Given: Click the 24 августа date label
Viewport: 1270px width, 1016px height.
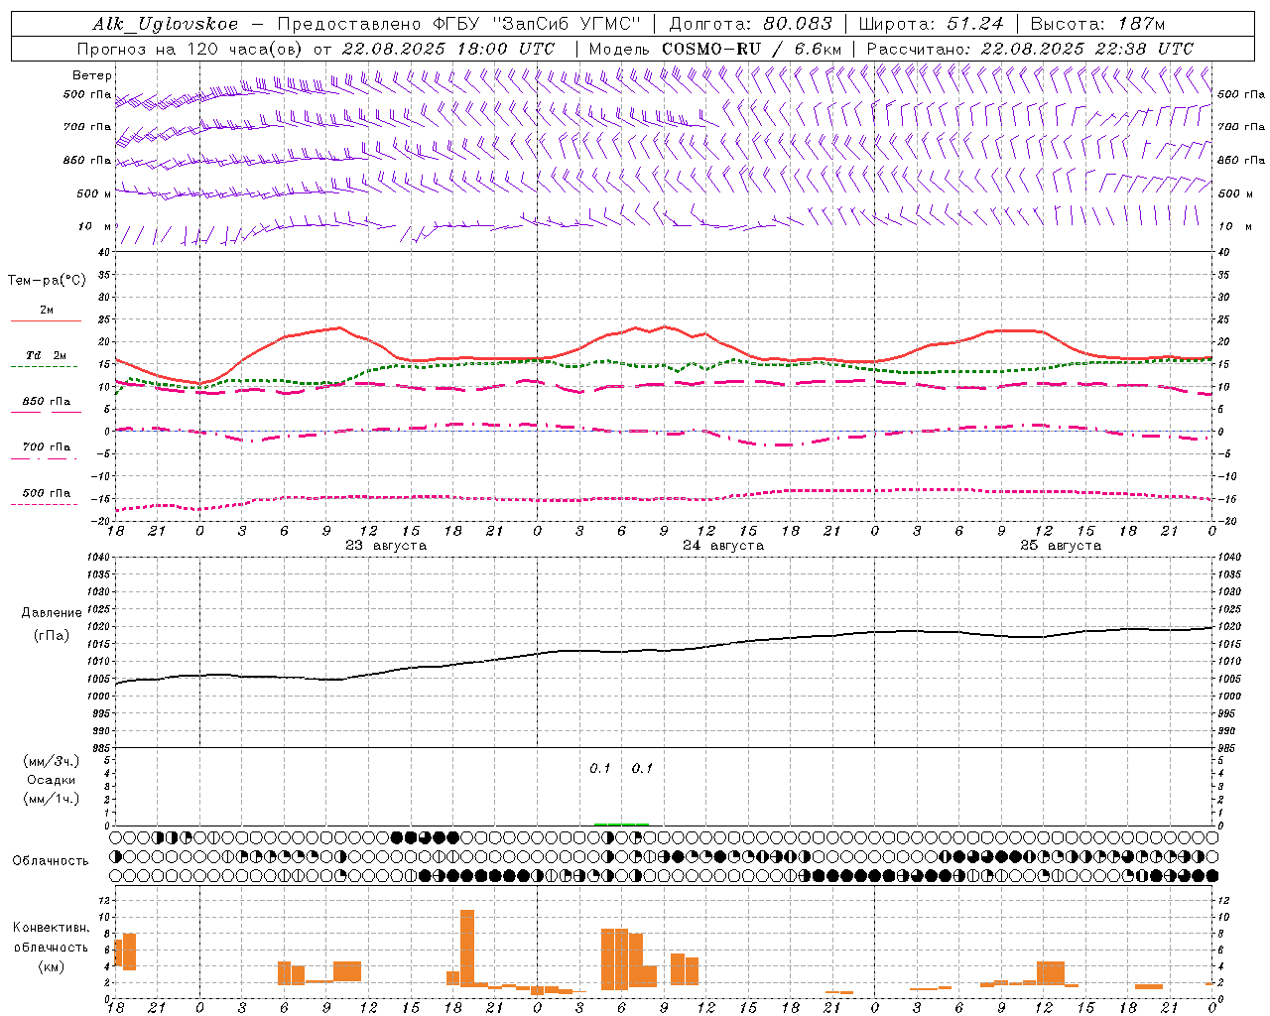Looking at the screenshot, I should [x=723, y=546].
